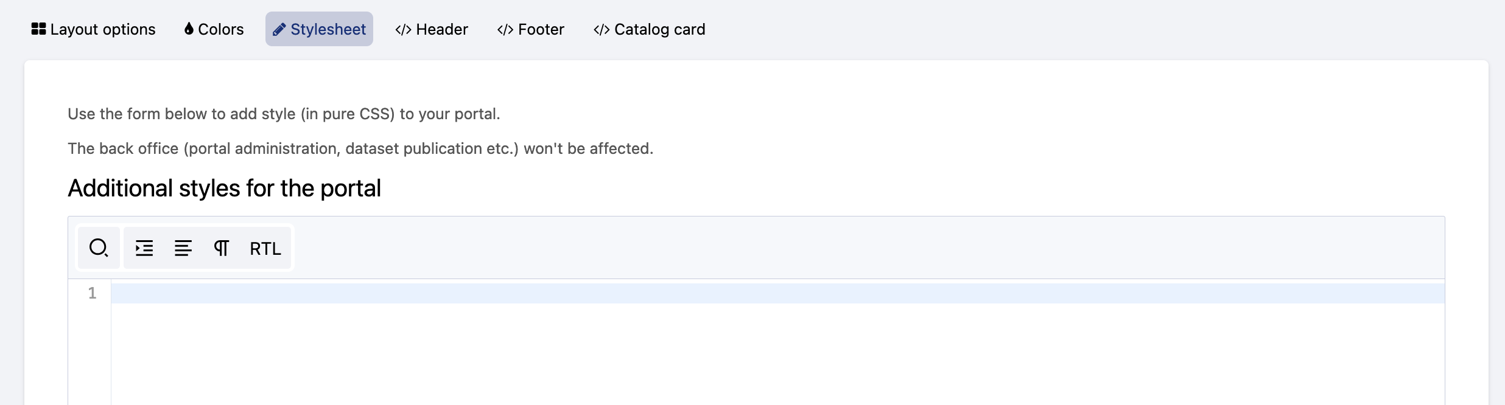Click the code brackets icon beside Header
1505x405 pixels.
click(403, 29)
